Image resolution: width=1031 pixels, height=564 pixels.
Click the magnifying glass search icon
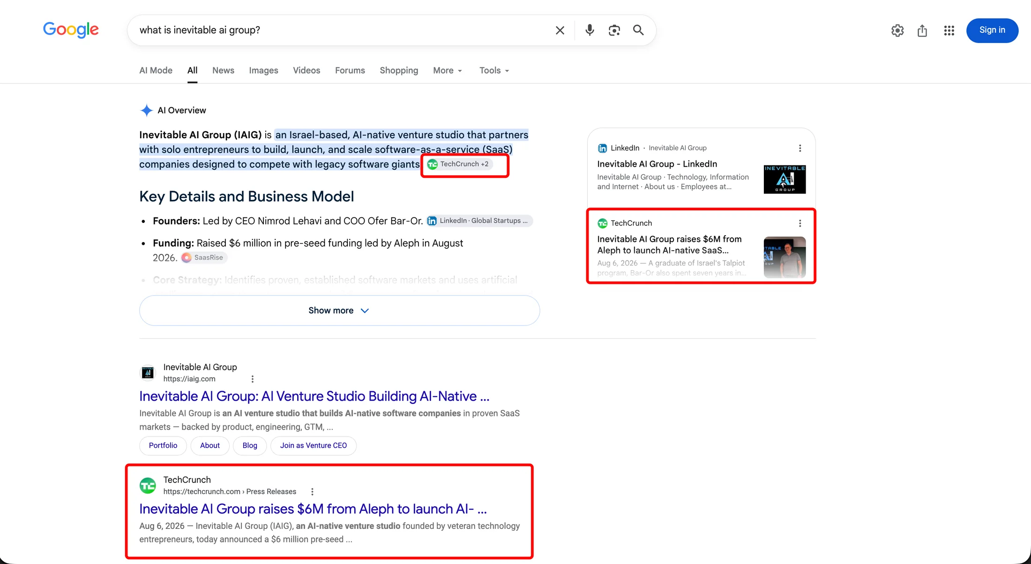638,30
